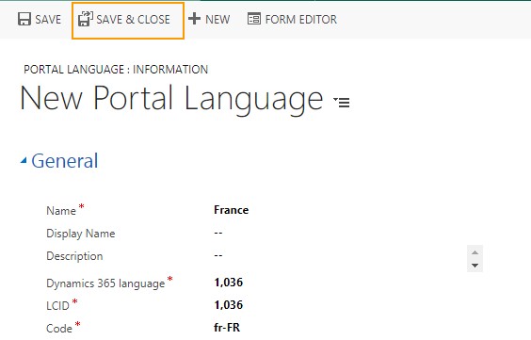Viewport: 531px width, 340px height.
Task: Click the empty Description field
Action: (218, 255)
